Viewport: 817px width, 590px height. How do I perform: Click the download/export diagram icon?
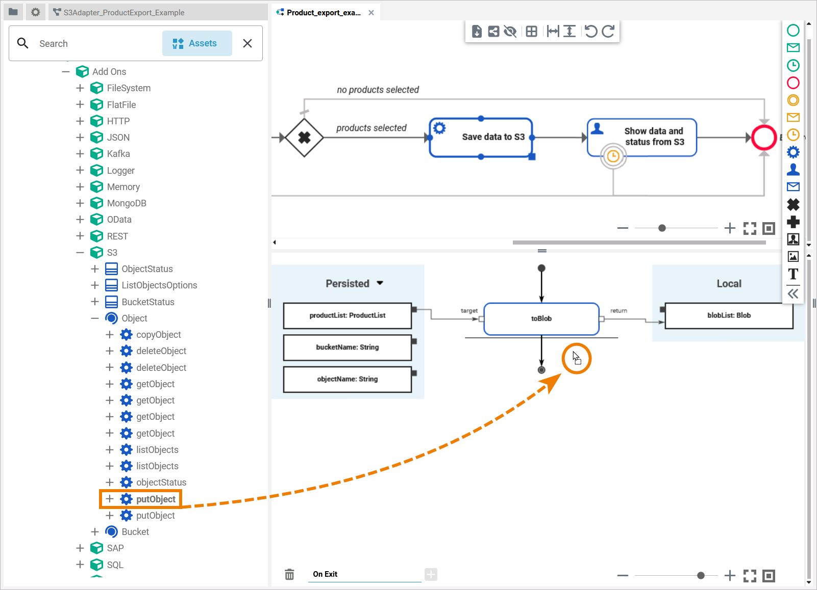[x=477, y=32]
